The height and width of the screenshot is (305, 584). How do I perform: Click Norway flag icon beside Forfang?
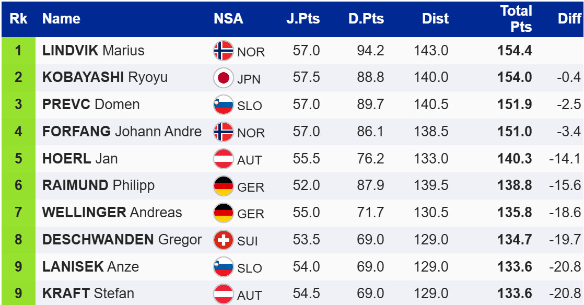pyautogui.click(x=224, y=132)
